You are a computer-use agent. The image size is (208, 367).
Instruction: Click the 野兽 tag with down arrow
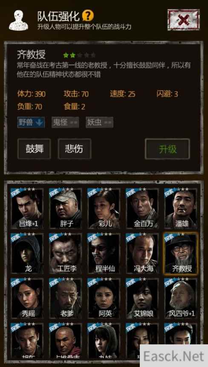(31, 122)
